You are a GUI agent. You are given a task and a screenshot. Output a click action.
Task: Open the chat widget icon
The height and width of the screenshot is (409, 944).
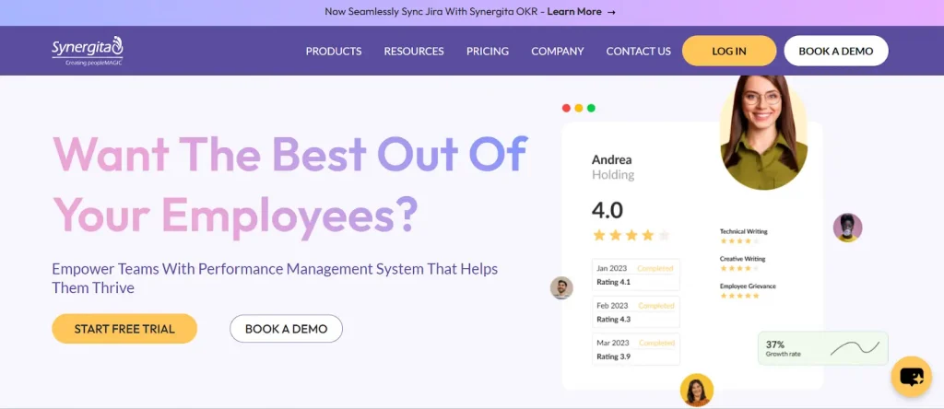point(911,376)
